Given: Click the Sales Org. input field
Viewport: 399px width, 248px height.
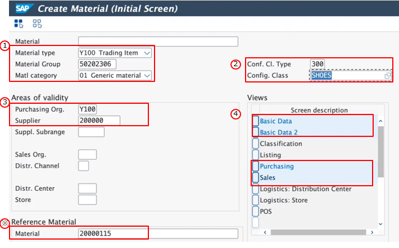Looking at the screenshot, I should click(x=88, y=154).
